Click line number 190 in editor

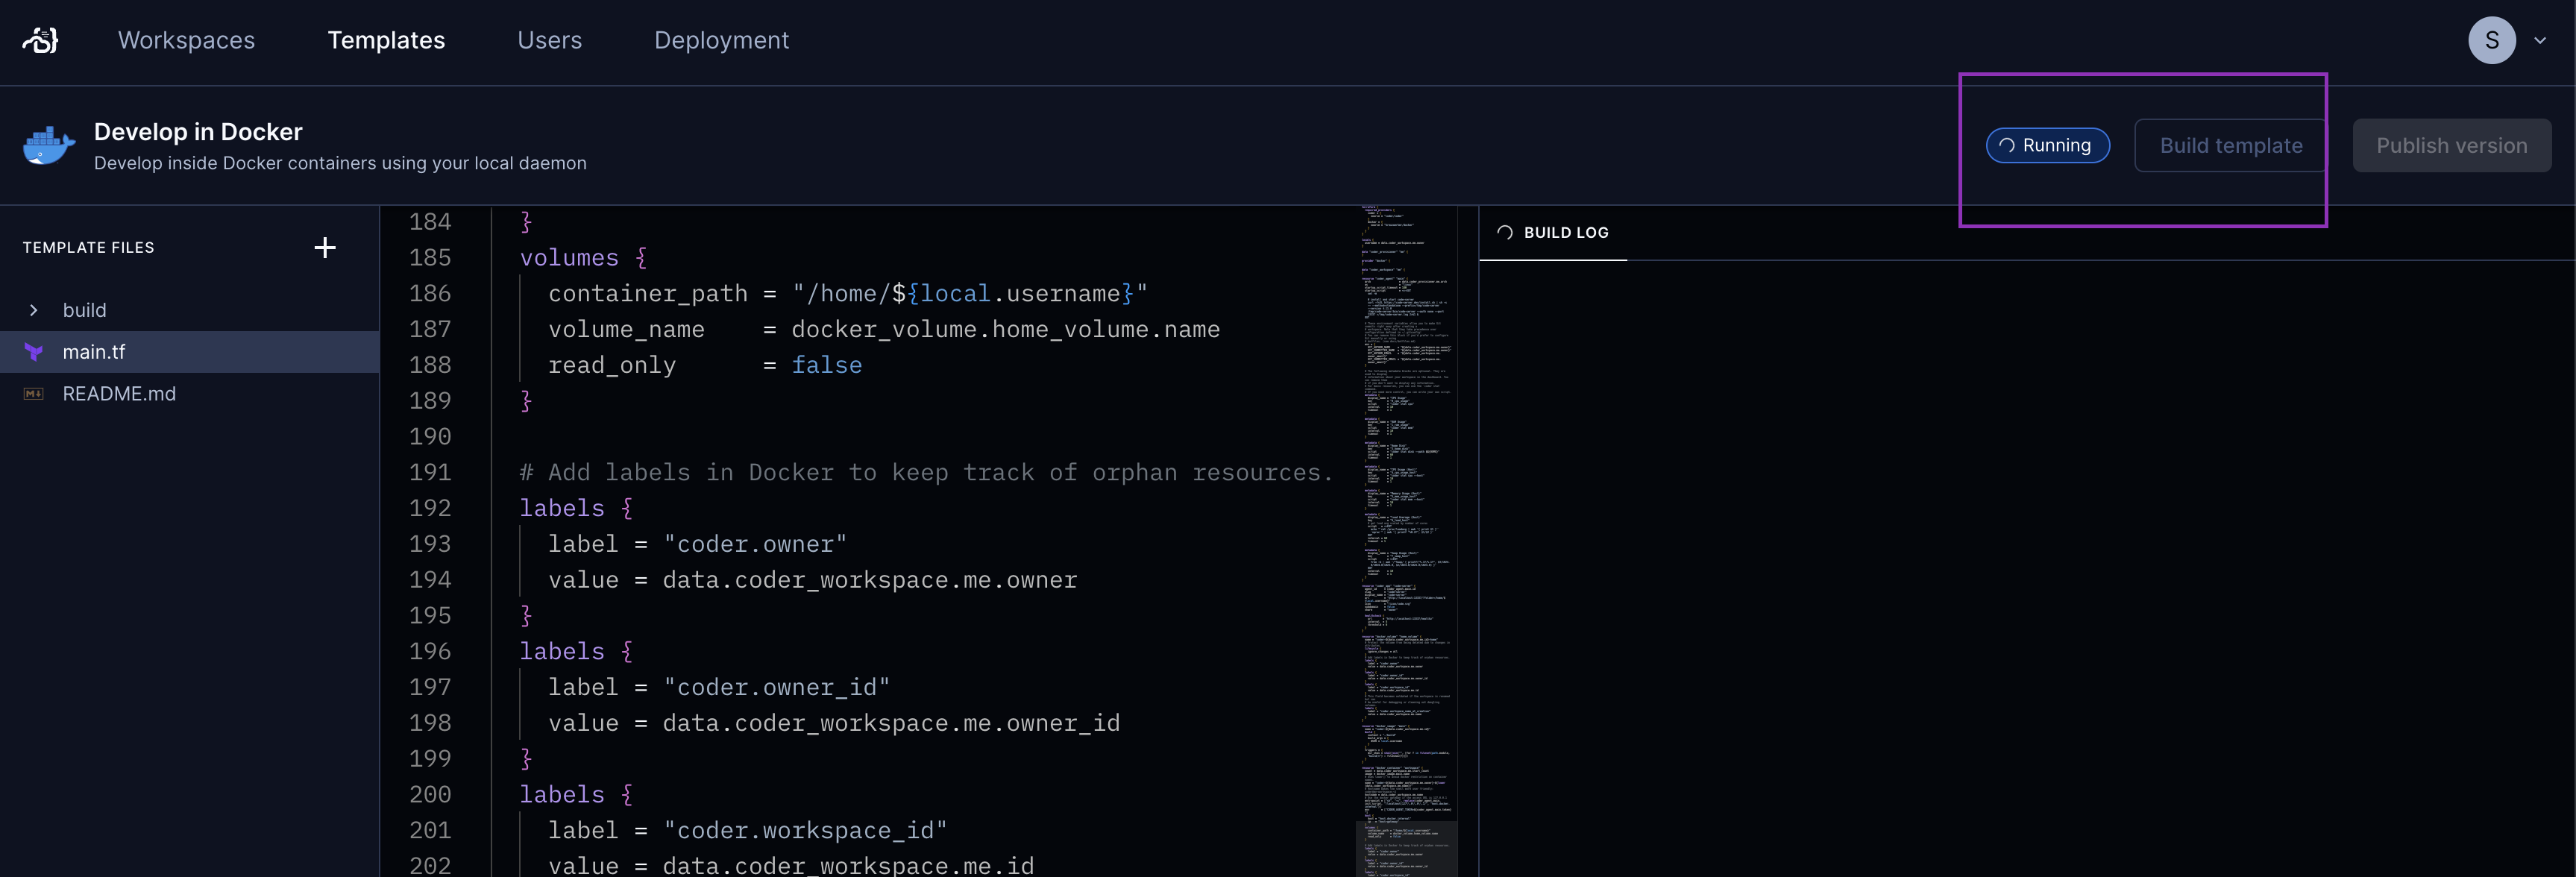tap(430, 436)
